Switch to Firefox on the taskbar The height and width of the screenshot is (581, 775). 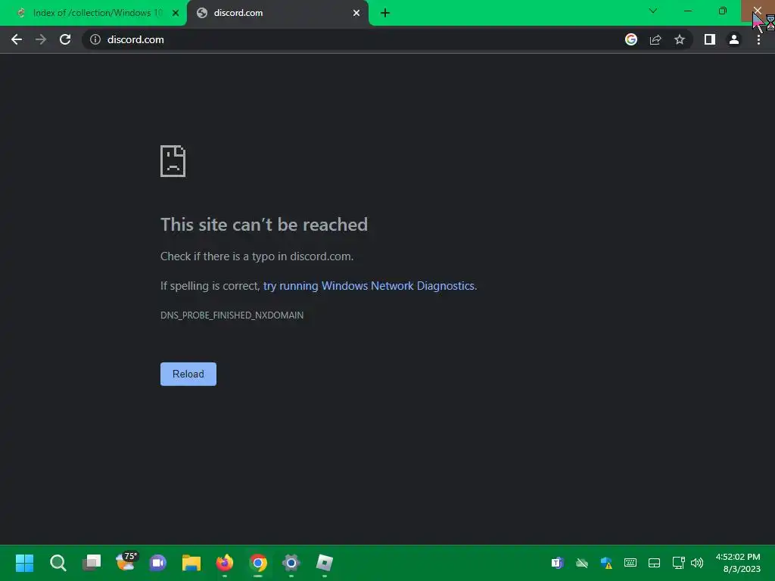click(225, 563)
